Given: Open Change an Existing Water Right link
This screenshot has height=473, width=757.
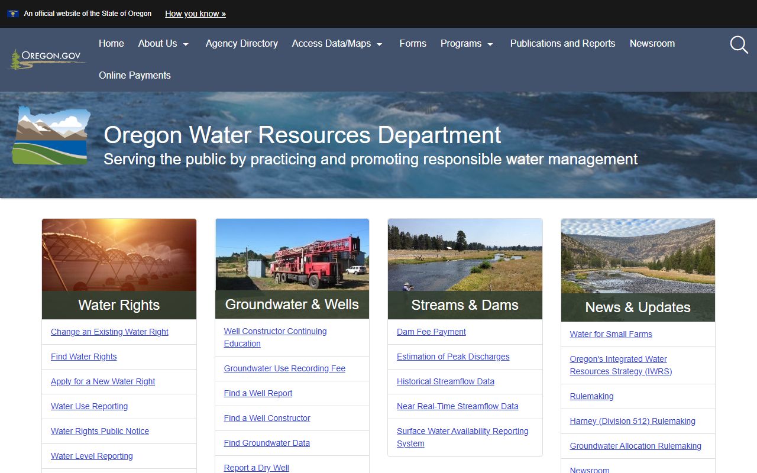Looking at the screenshot, I should (109, 332).
